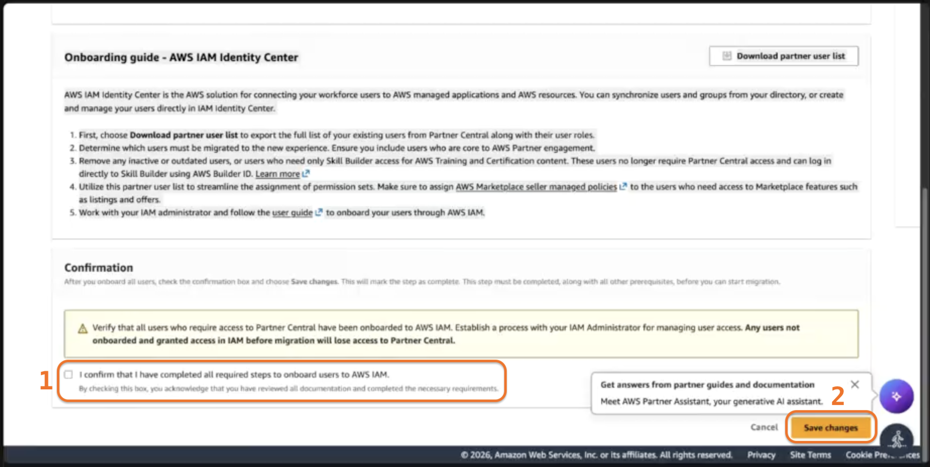
Task: Open the Learn more link
Action: click(x=277, y=173)
